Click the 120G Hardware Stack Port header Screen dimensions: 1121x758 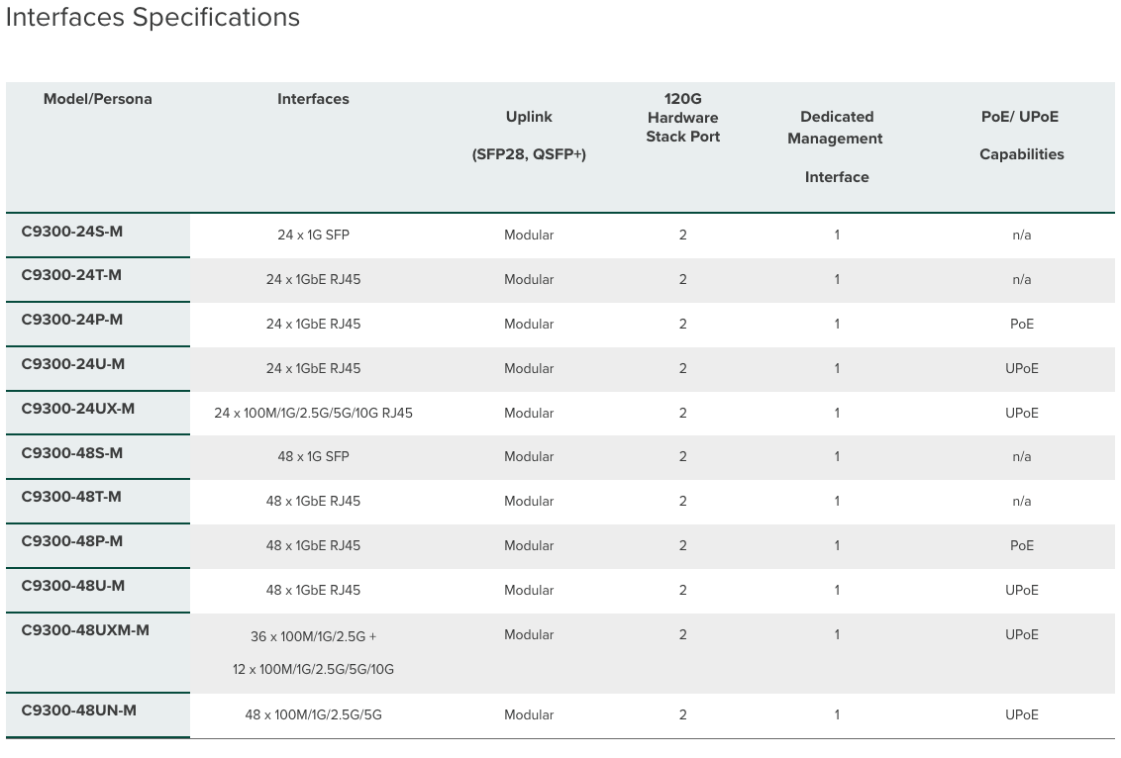(x=682, y=118)
